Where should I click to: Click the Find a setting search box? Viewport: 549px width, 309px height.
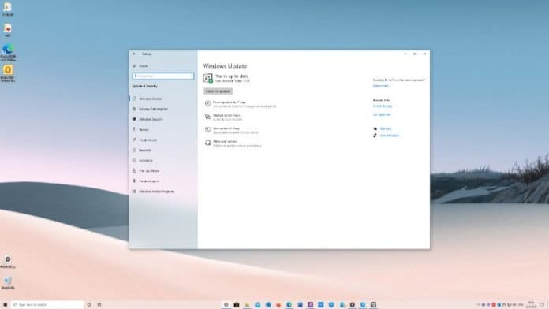tap(163, 76)
